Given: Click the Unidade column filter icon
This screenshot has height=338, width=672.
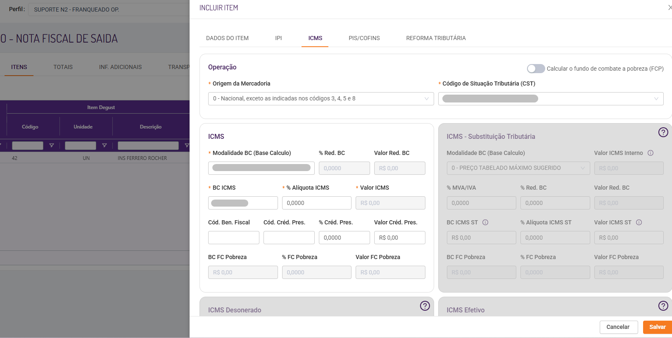Looking at the screenshot, I should pyautogui.click(x=104, y=145).
